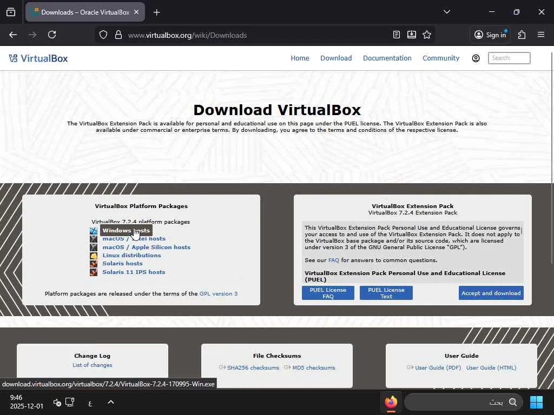Open the User Guide (HTML) link

pyautogui.click(x=491, y=367)
